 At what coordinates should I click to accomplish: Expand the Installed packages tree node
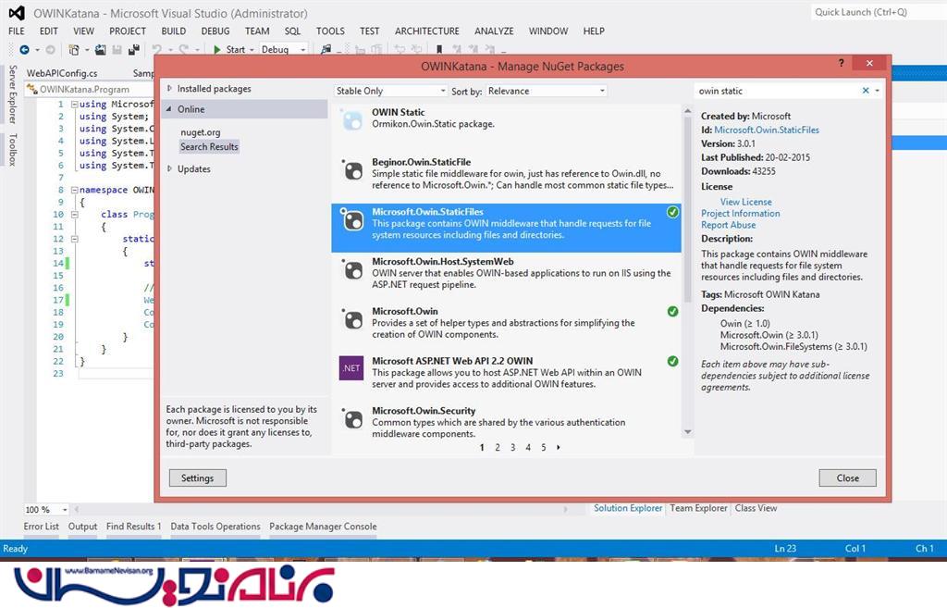(x=170, y=89)
